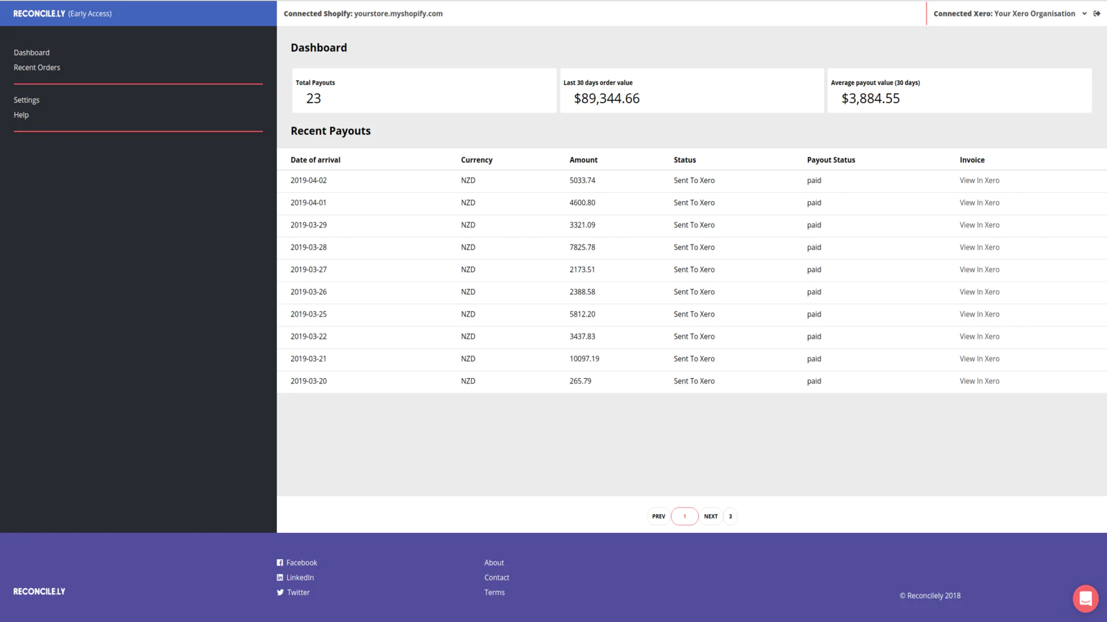View the 2019-04-02 payout in Xero

[979, 180]
